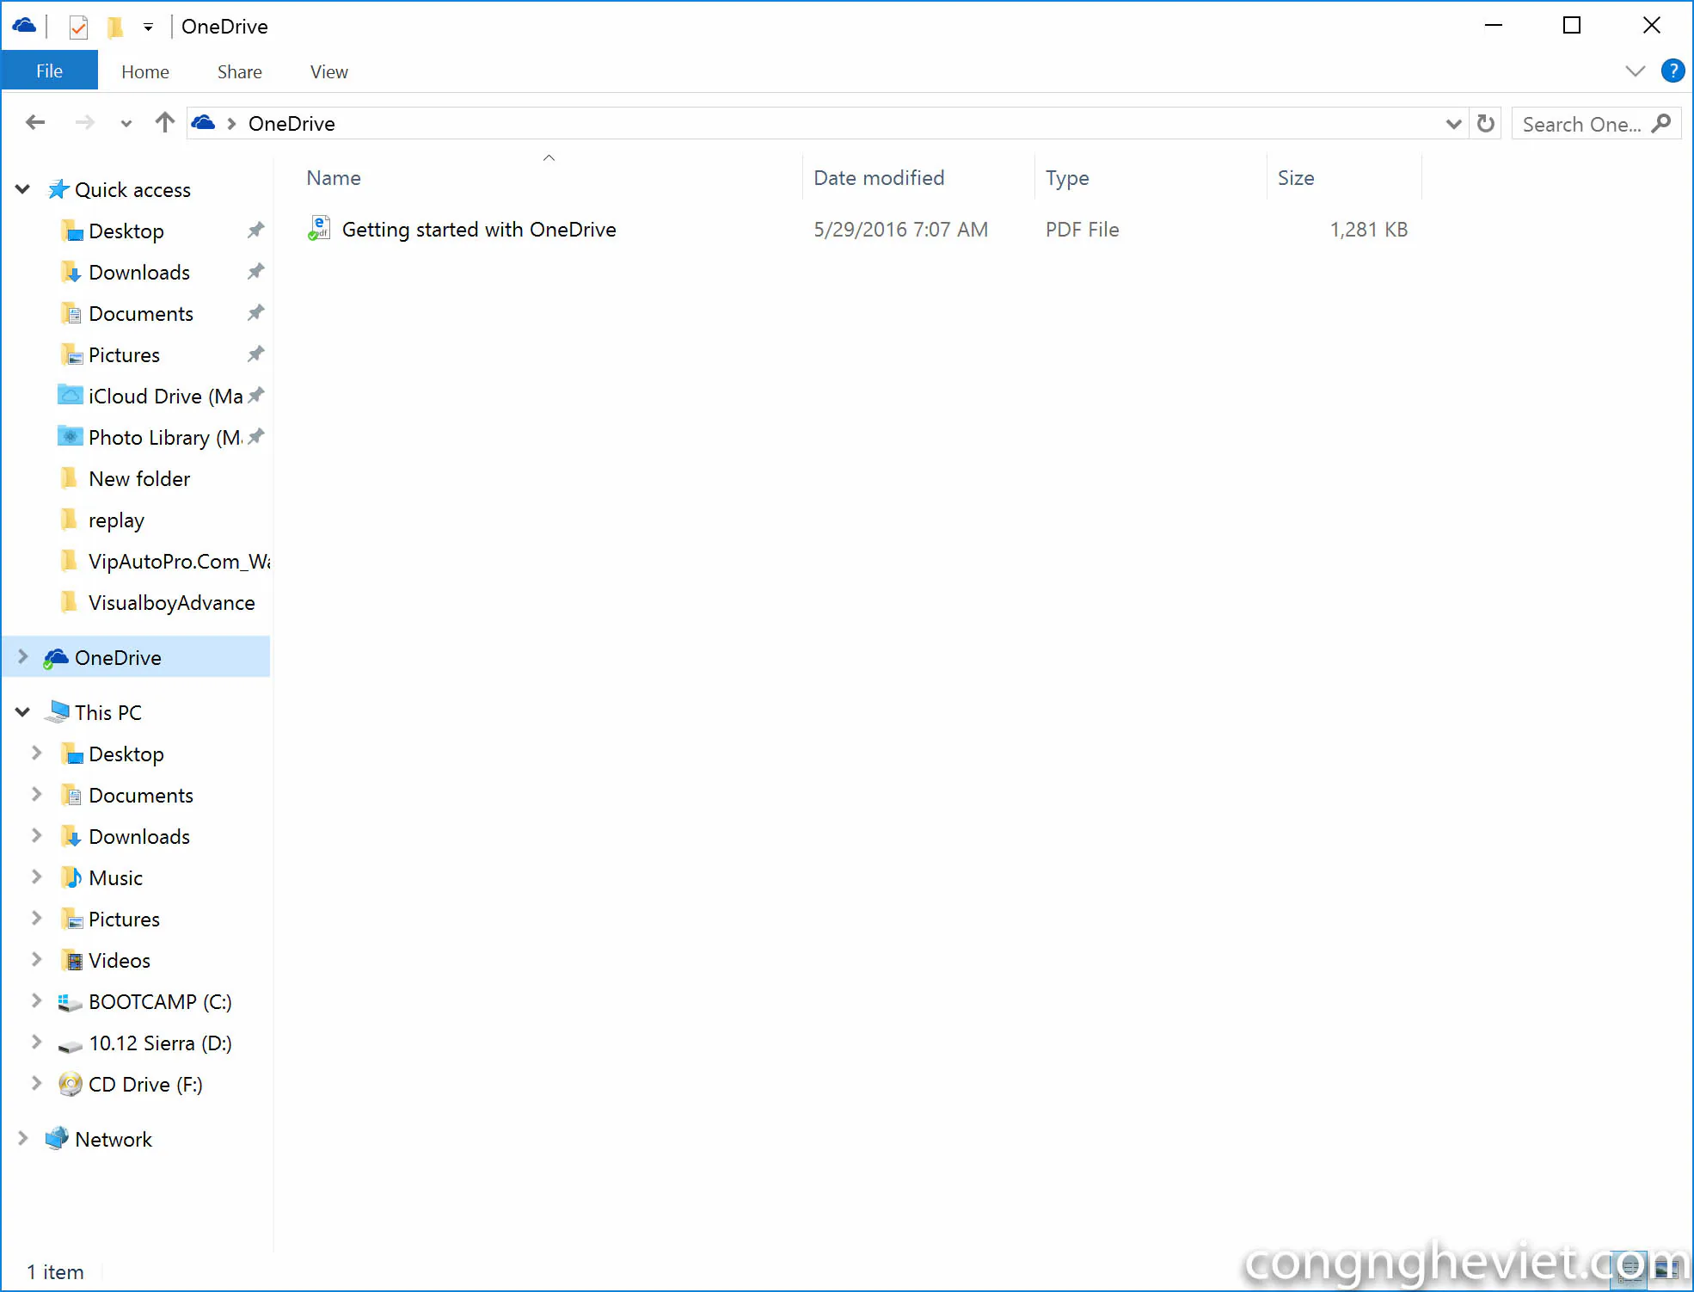Open the Help question mark button
The width and height of the screenshot is (1694, 1292).
click(x=1673, y=71)
